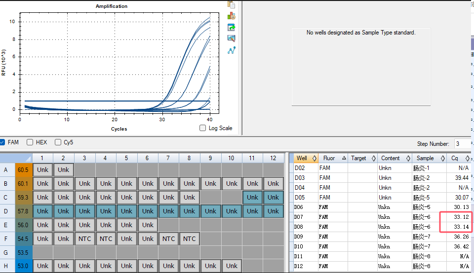
Task: Click the 60.5 gradient temperature cell
Action: point(23,170)
